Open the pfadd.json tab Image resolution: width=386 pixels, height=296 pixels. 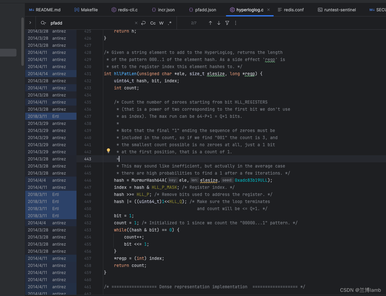[x=202, y=10]
